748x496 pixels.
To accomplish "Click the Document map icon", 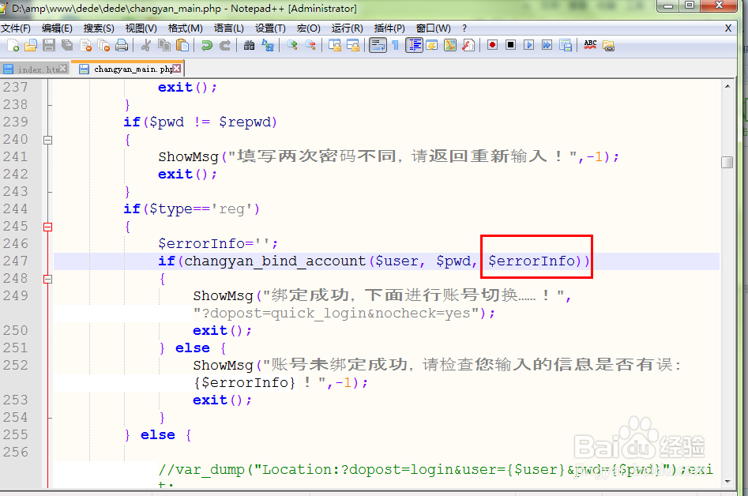I will pyautogui.click(x=450, y=45).
